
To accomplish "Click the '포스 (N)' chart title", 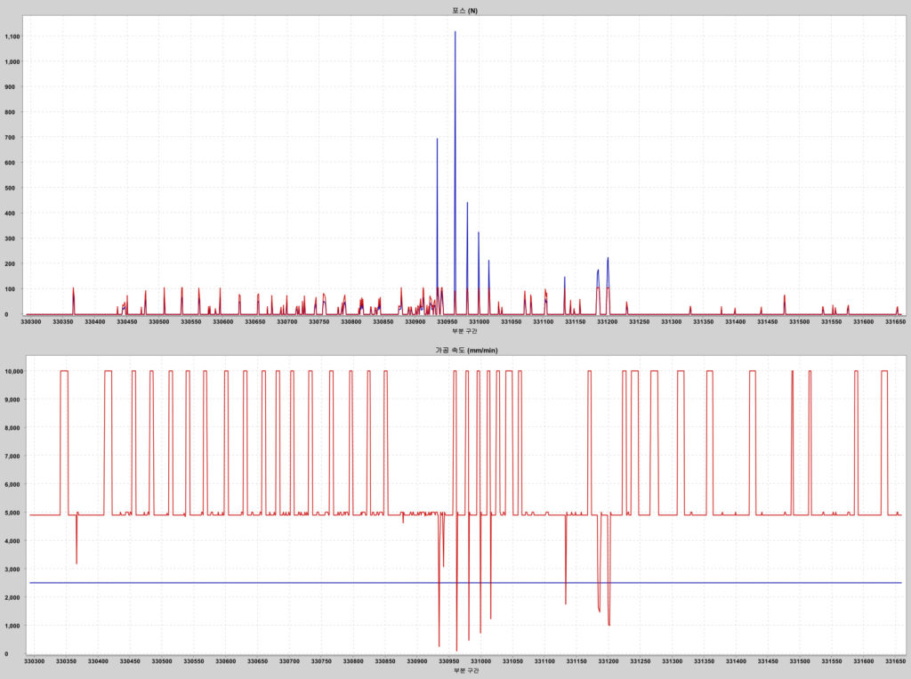I will coord(464,11).
